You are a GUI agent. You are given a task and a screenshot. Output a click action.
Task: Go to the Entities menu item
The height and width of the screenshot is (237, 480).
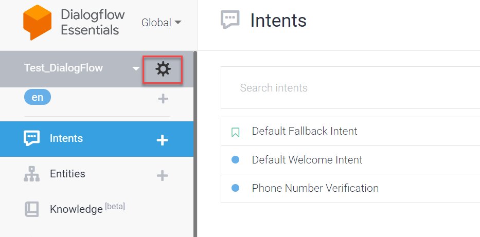point(67,174)
